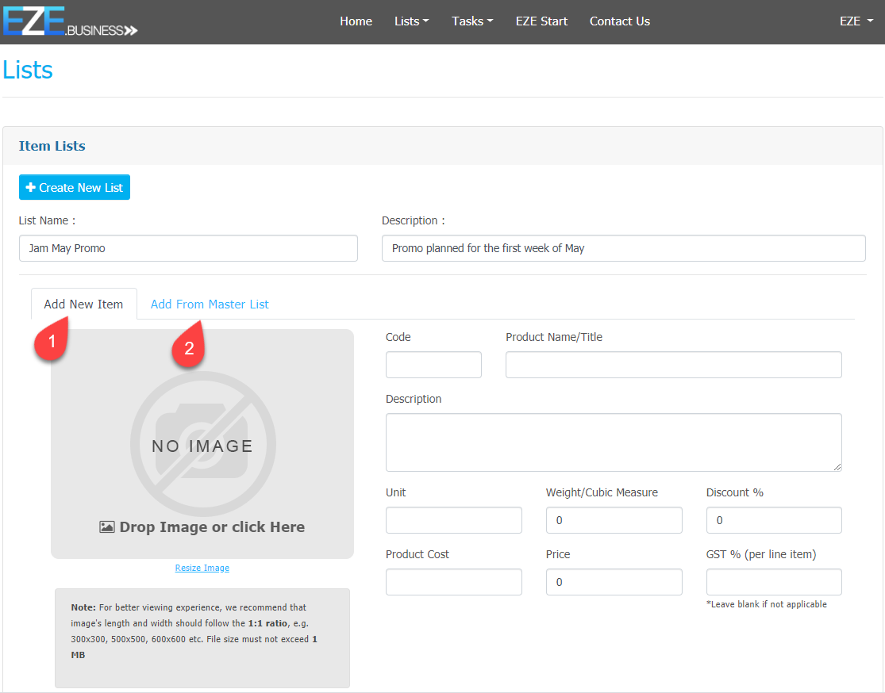
Task: Open the EZE Start page
Action: pyautogui.click(x=541, y=21)
